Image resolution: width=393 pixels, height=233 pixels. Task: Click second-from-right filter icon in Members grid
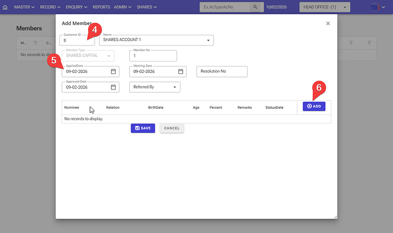pos(351,43)
